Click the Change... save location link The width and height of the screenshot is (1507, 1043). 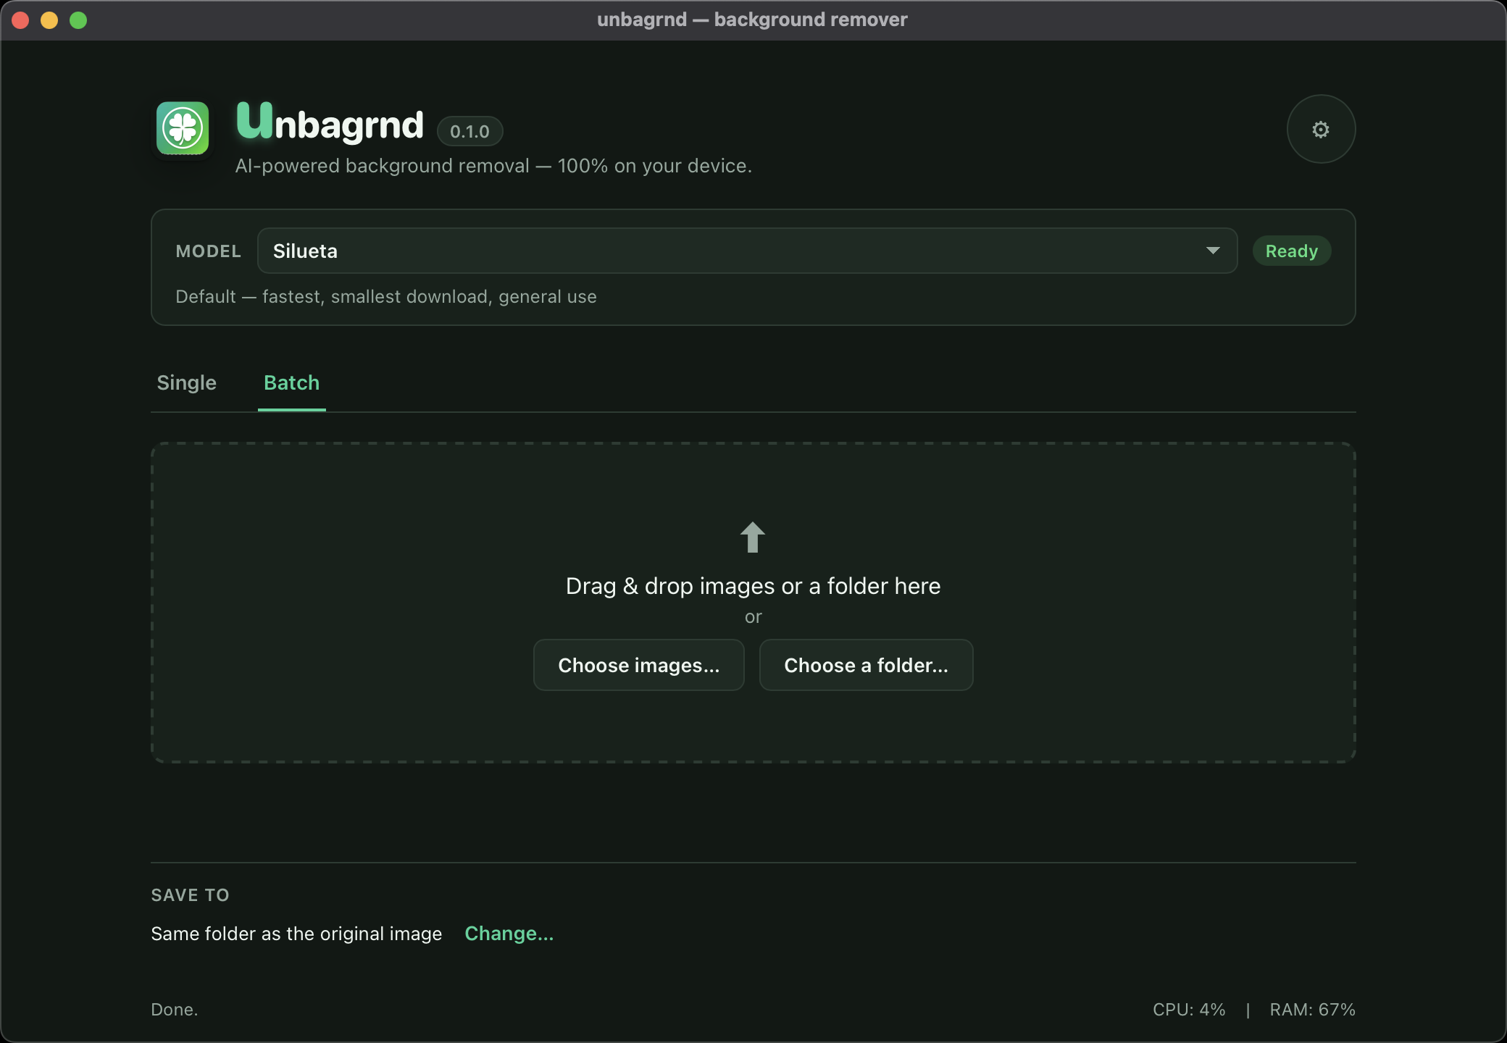coord(509,934)
